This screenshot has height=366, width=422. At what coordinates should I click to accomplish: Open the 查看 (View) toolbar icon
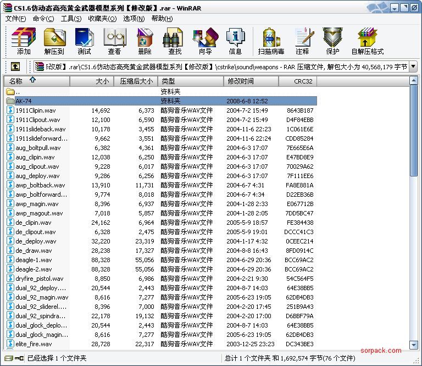(x=114, y=41)
